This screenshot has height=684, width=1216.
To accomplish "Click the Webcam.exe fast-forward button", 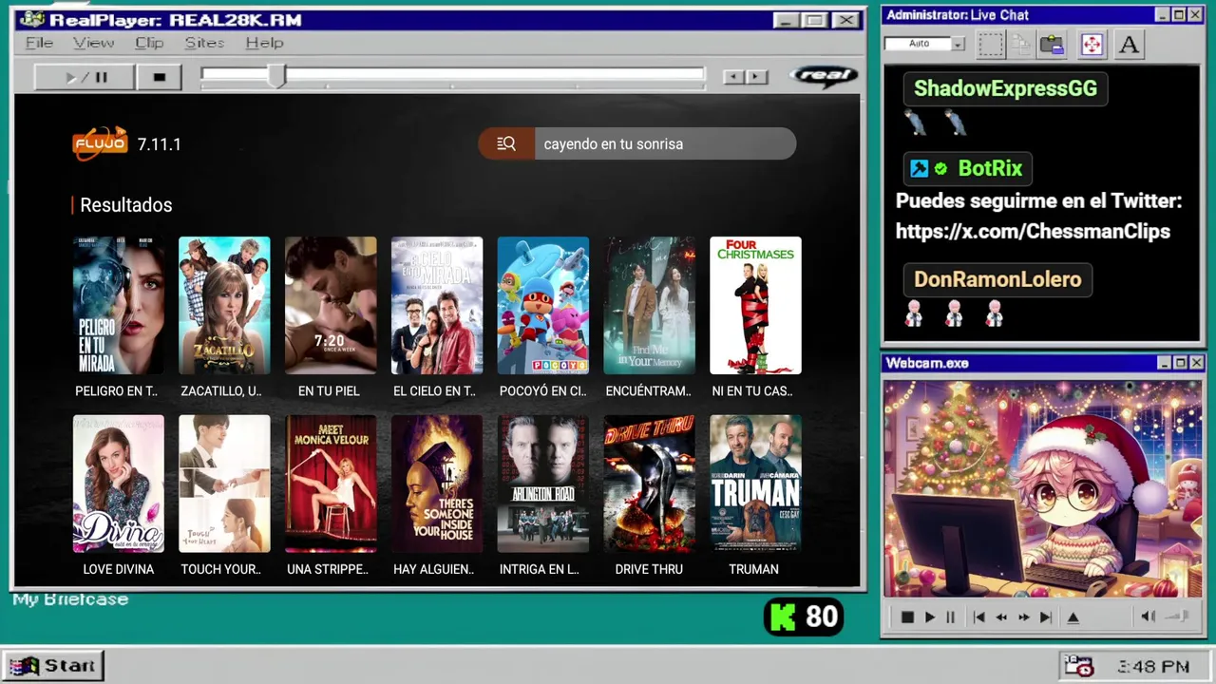I will pos(1023,617).
